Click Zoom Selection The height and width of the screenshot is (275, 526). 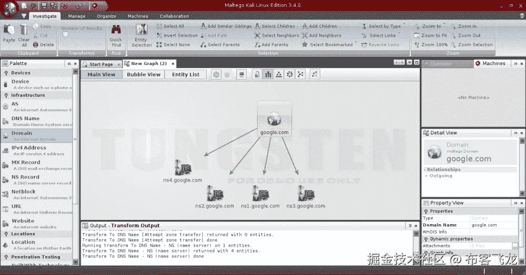coord(472,45)
